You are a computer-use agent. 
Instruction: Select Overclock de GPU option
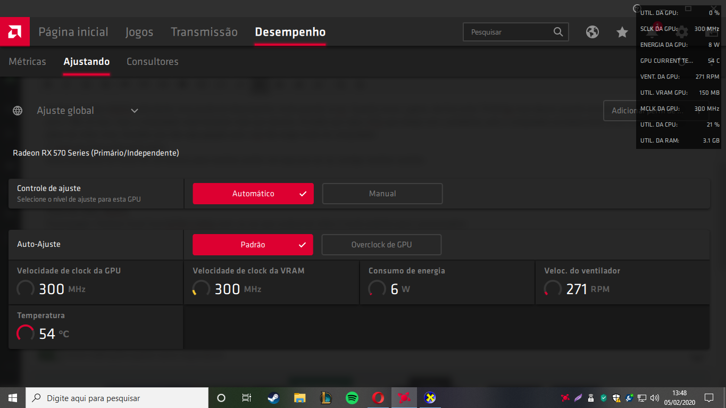(381, 245)
